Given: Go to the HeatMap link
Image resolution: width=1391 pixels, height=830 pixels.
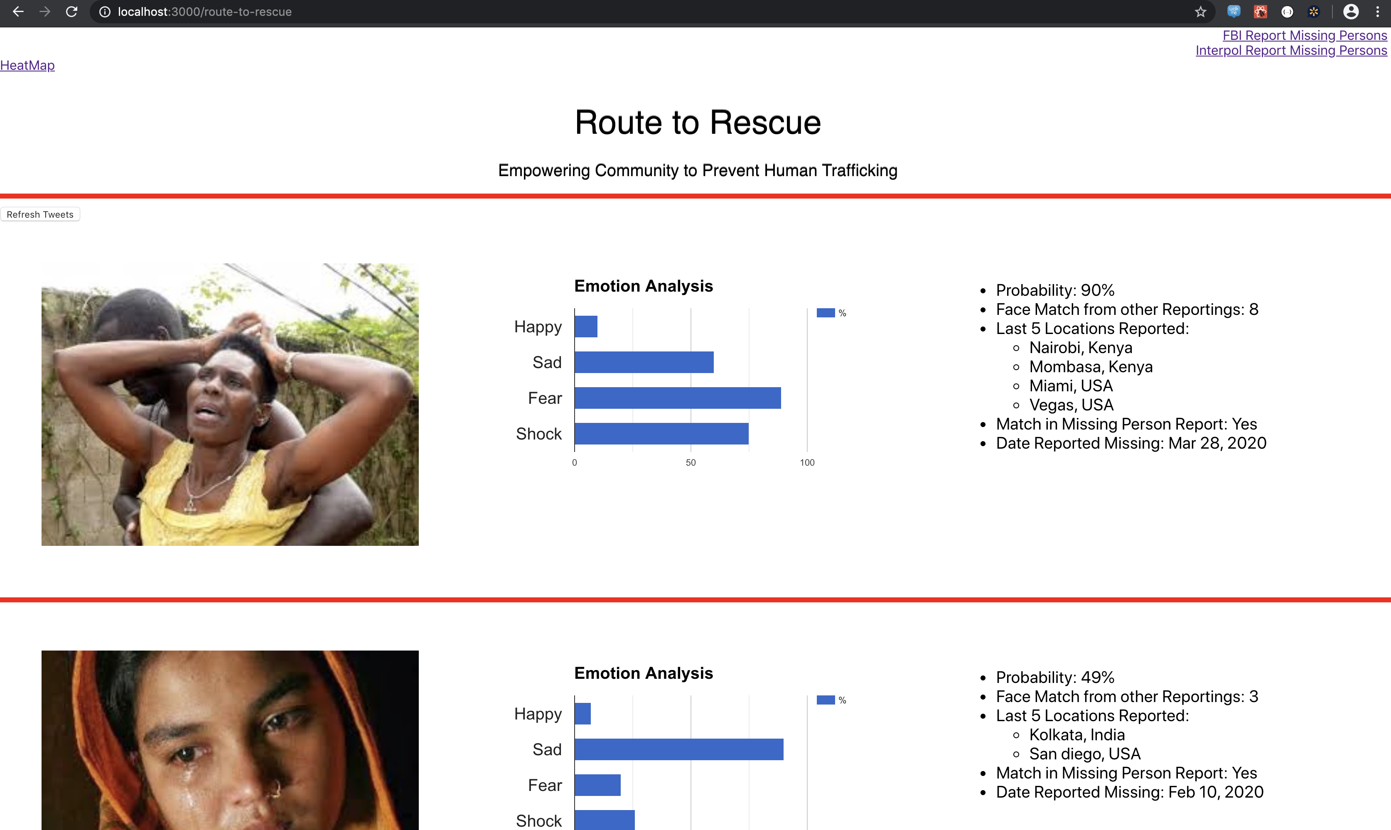Looking at the screenshot, I should [x=27, y=66].
